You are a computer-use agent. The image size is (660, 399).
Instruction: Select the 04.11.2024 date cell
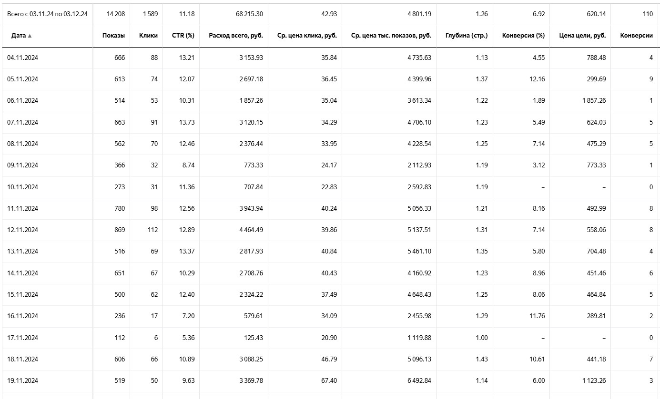(x=22, y=58)
